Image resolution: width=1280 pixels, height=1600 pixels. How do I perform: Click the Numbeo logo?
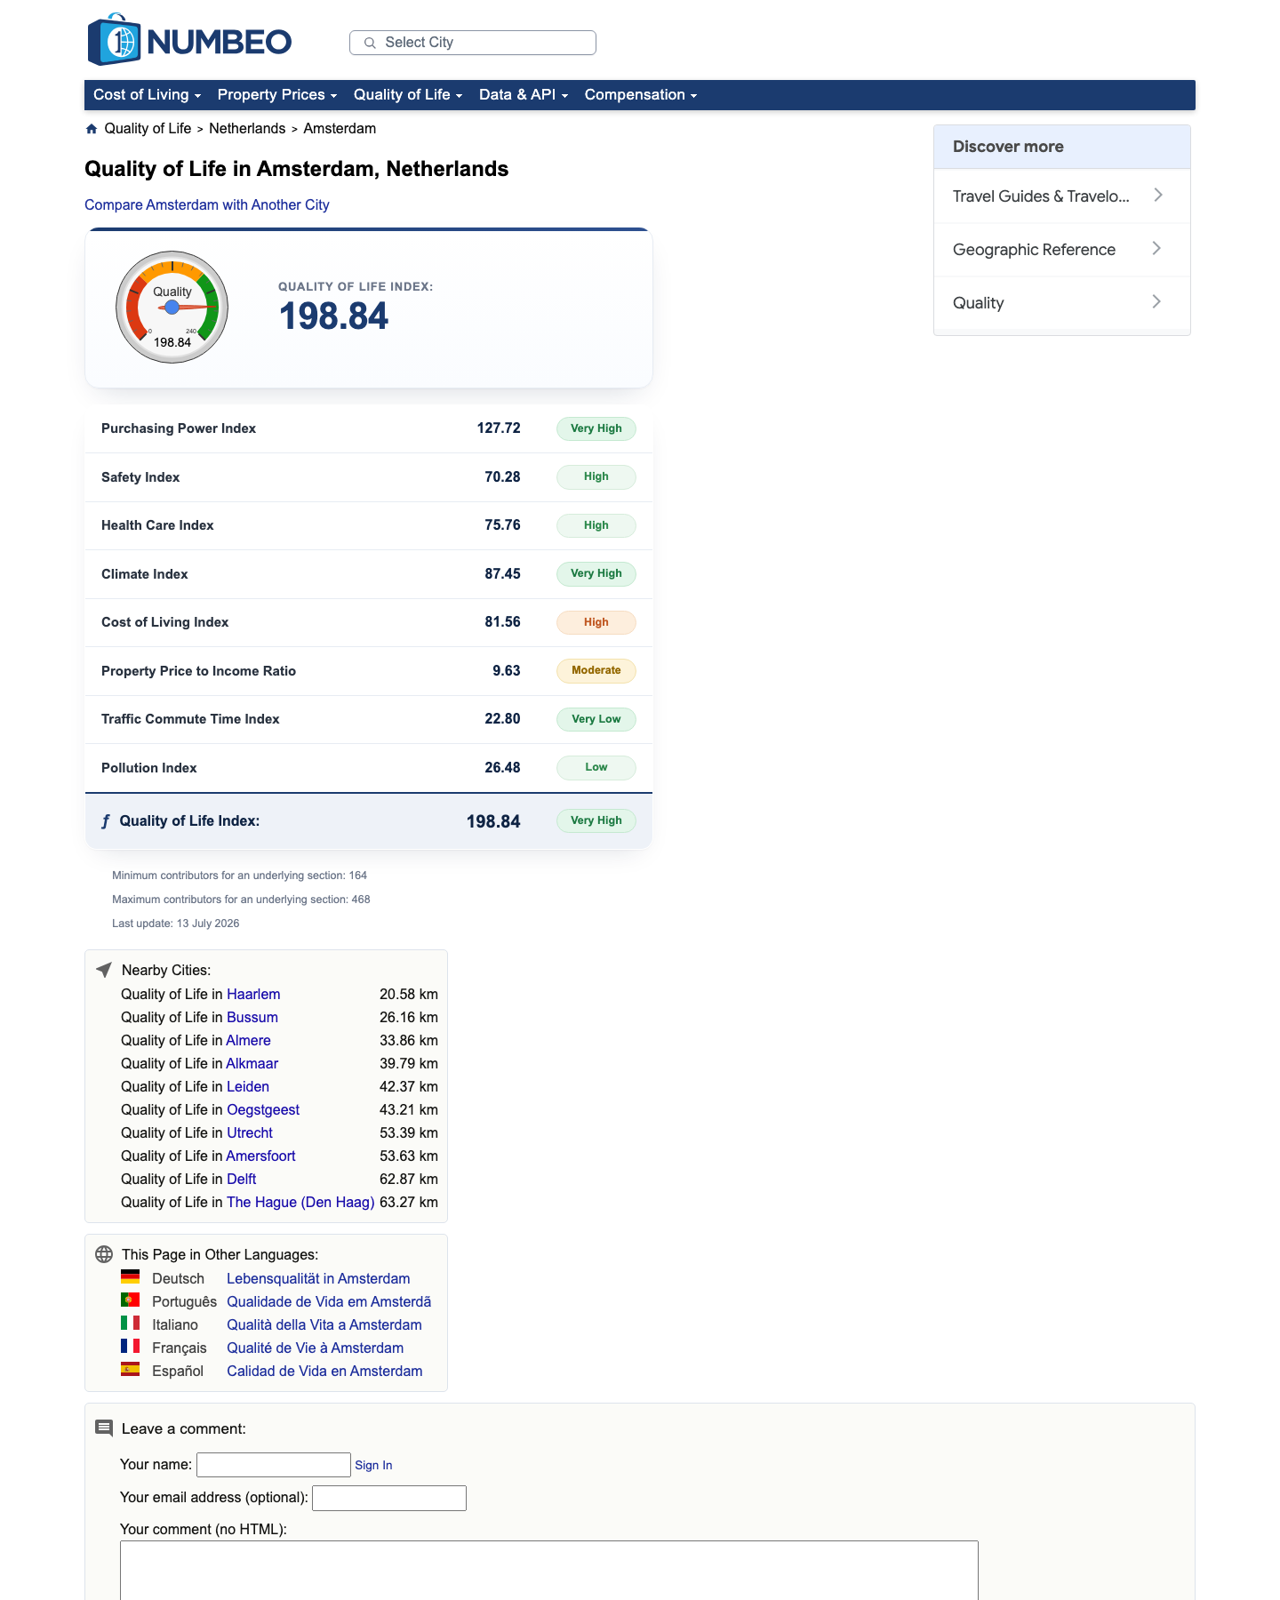[x=189, y=40]
